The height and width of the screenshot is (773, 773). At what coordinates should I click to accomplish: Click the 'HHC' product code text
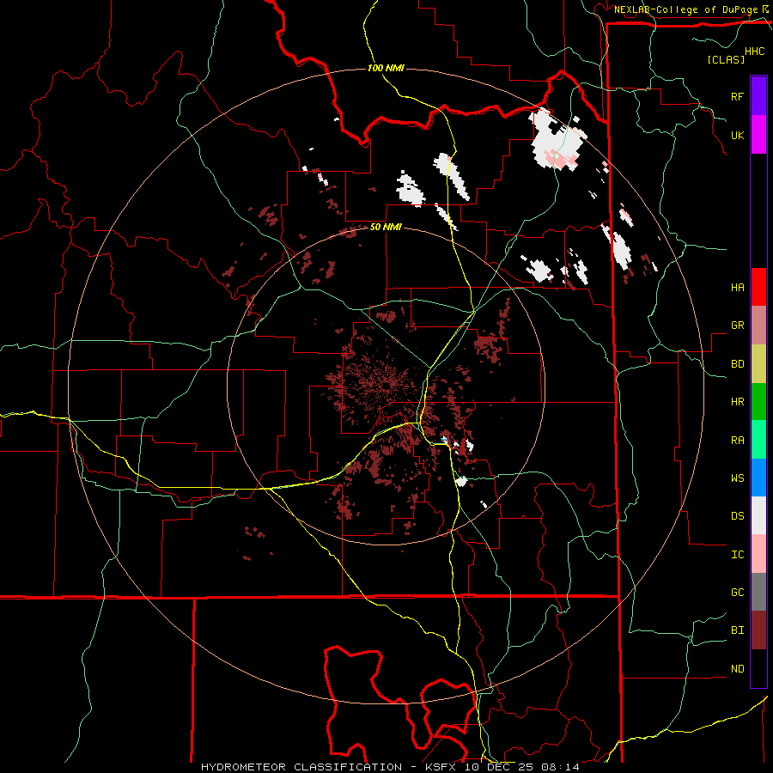[754, 52]
